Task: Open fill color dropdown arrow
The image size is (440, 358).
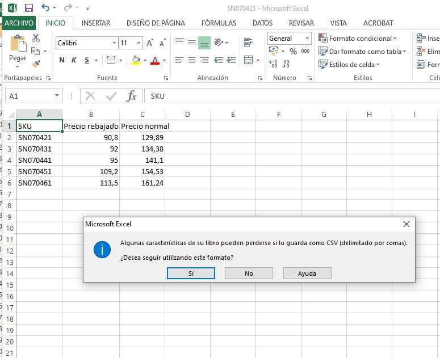Action: click(145, 60)
